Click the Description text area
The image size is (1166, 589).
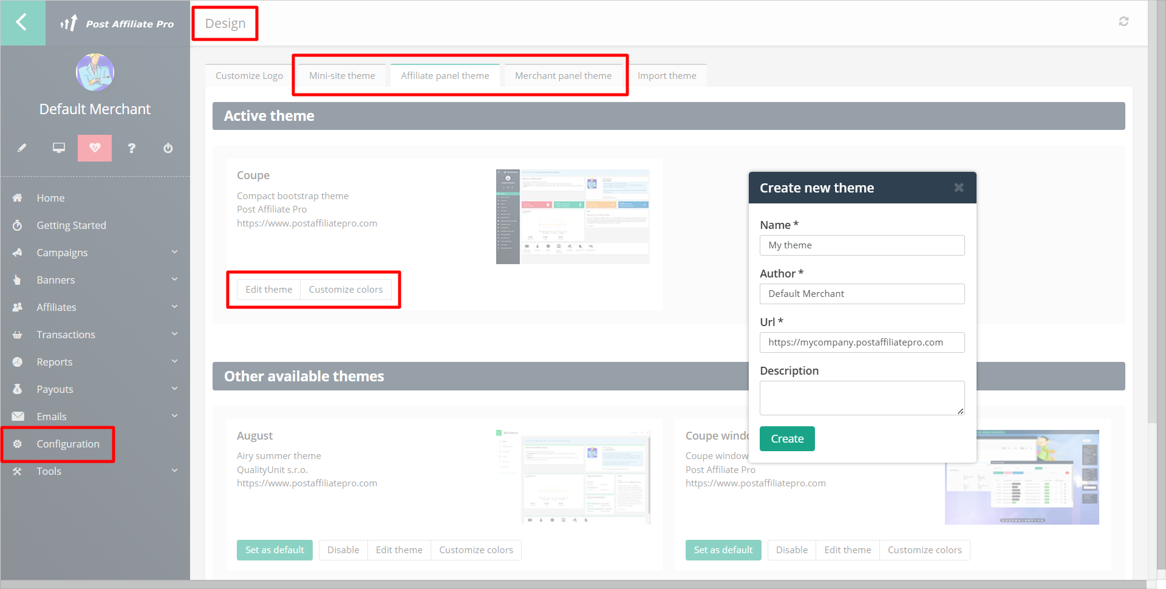tap(862, 398)
